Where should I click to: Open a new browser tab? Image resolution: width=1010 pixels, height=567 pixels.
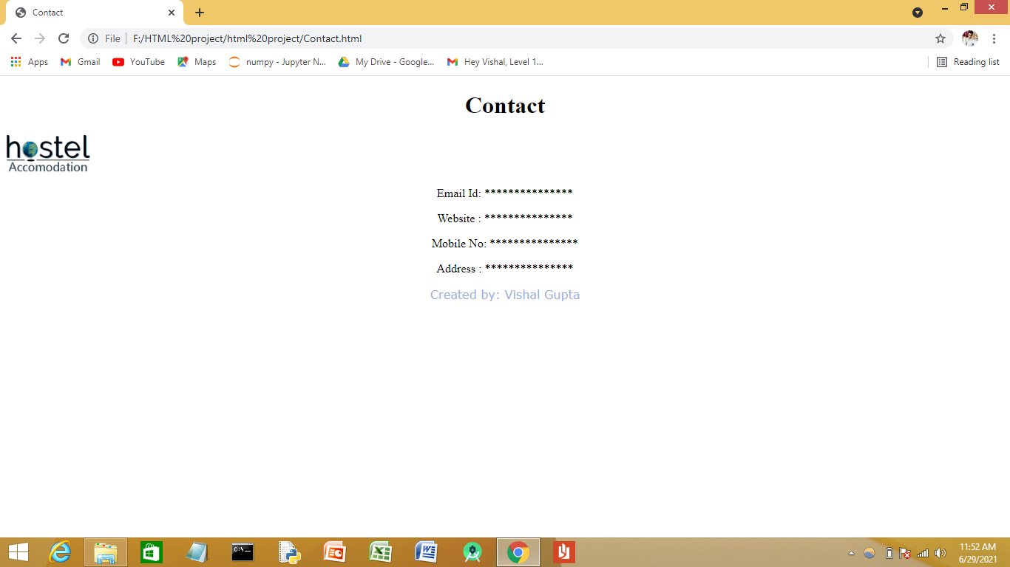(x=199, y=12)
